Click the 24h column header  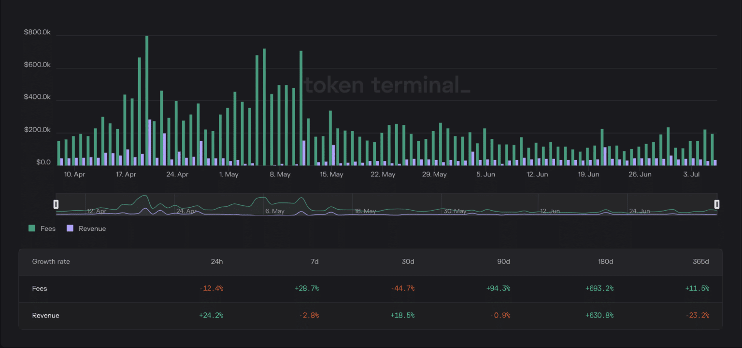(217, 262)
